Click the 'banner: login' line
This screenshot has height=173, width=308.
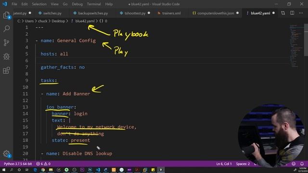coord(69,113)
